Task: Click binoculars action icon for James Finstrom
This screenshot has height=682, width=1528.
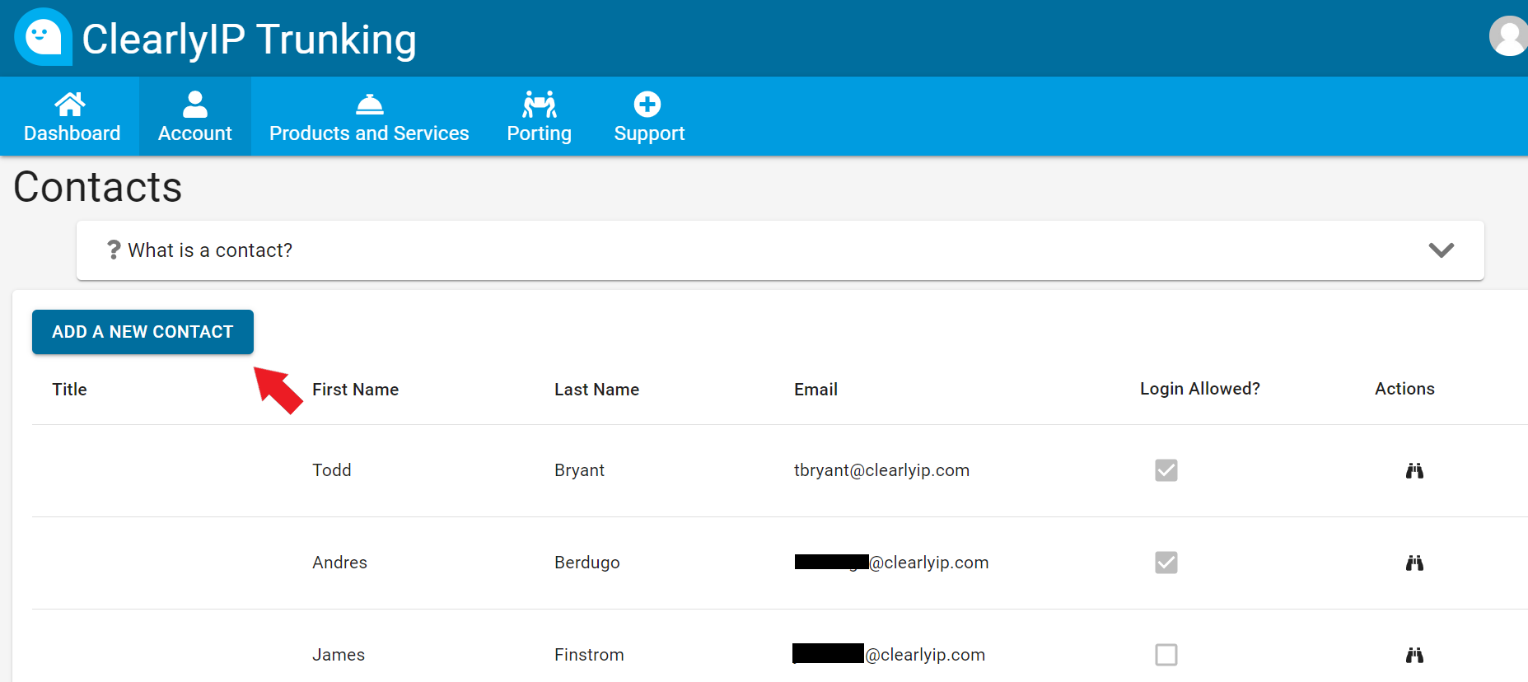Action: [1414, 655]
